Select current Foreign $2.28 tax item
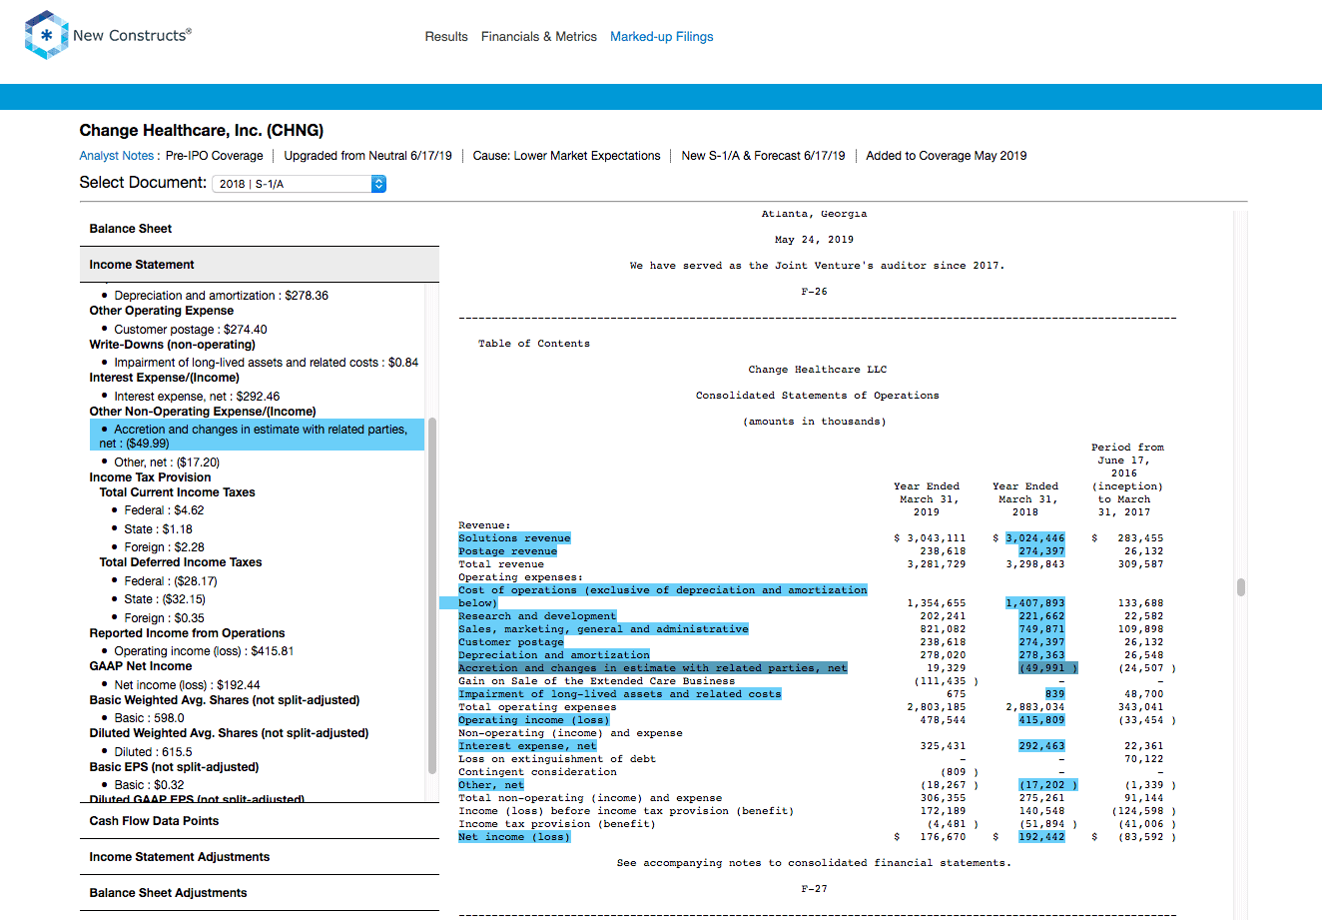This screenshot has height=920, width=1322. click(x=164, y=547)
